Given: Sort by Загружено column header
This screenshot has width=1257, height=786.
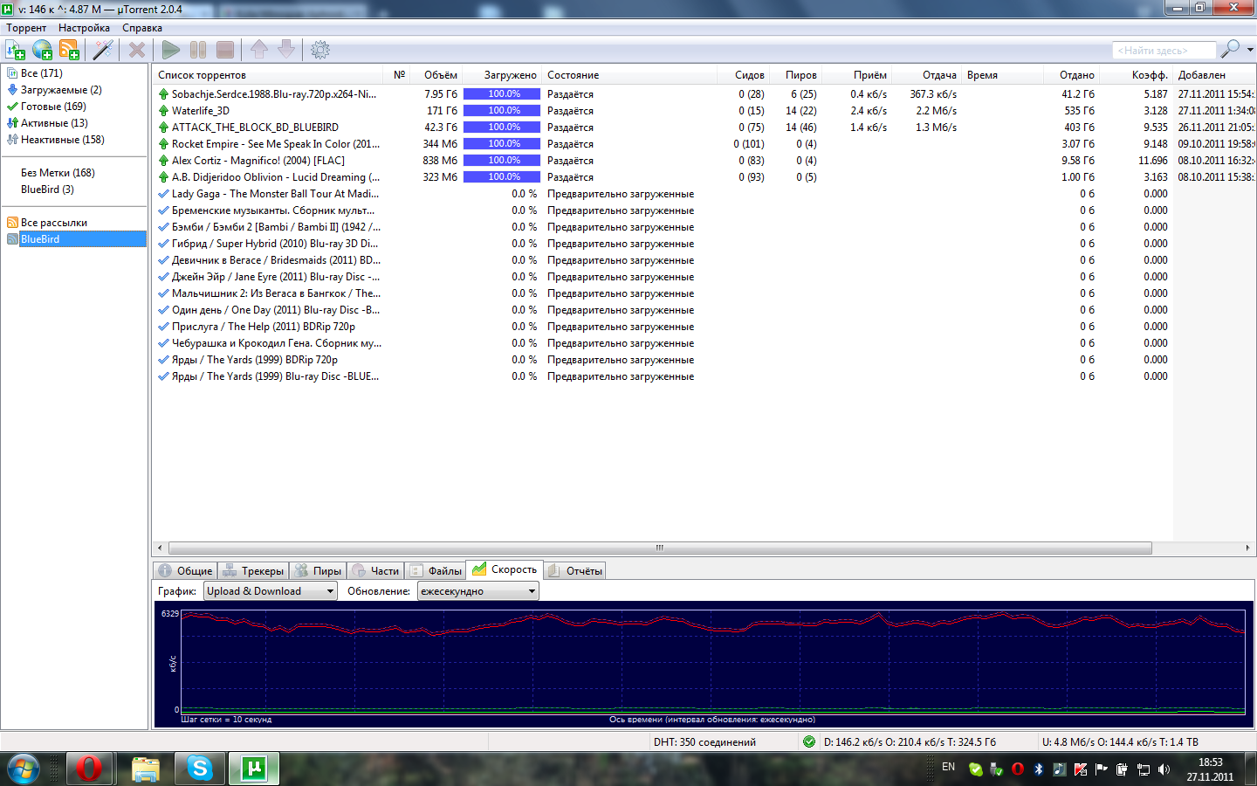Looking at the screenshot, I should click(502, 75).
